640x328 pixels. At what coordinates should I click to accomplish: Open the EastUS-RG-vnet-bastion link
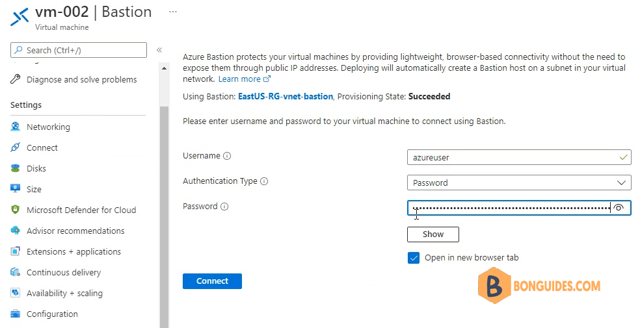click(x=286, y=97)
